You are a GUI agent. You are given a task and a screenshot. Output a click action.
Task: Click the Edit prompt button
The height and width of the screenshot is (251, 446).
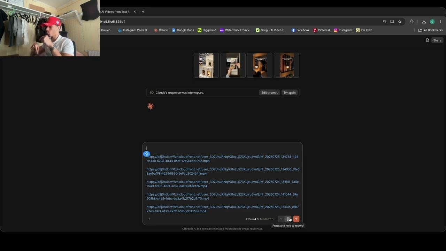(269, 93)
